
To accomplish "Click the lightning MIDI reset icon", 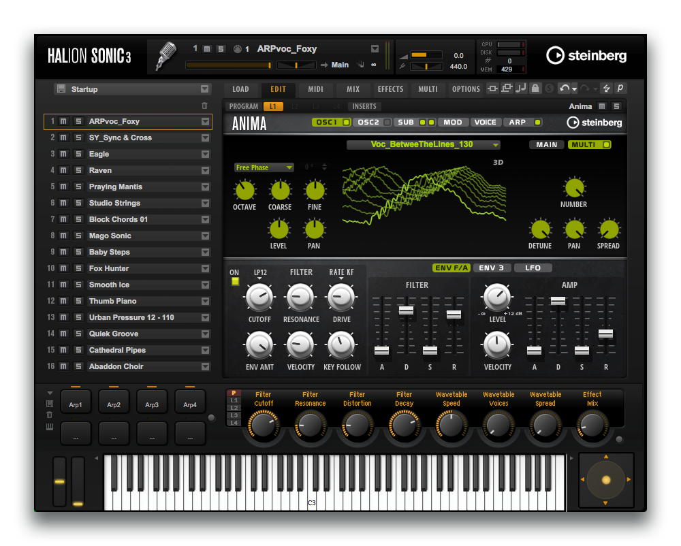I will [607, 89].
